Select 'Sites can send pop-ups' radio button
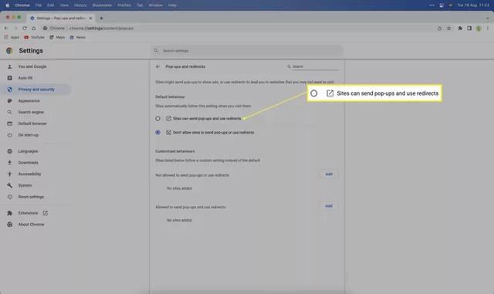 click(157, 119)
